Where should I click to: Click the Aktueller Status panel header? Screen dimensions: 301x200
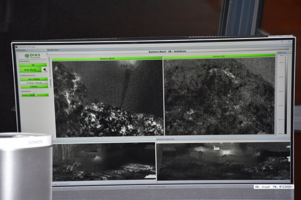click(x=53, y=50)
